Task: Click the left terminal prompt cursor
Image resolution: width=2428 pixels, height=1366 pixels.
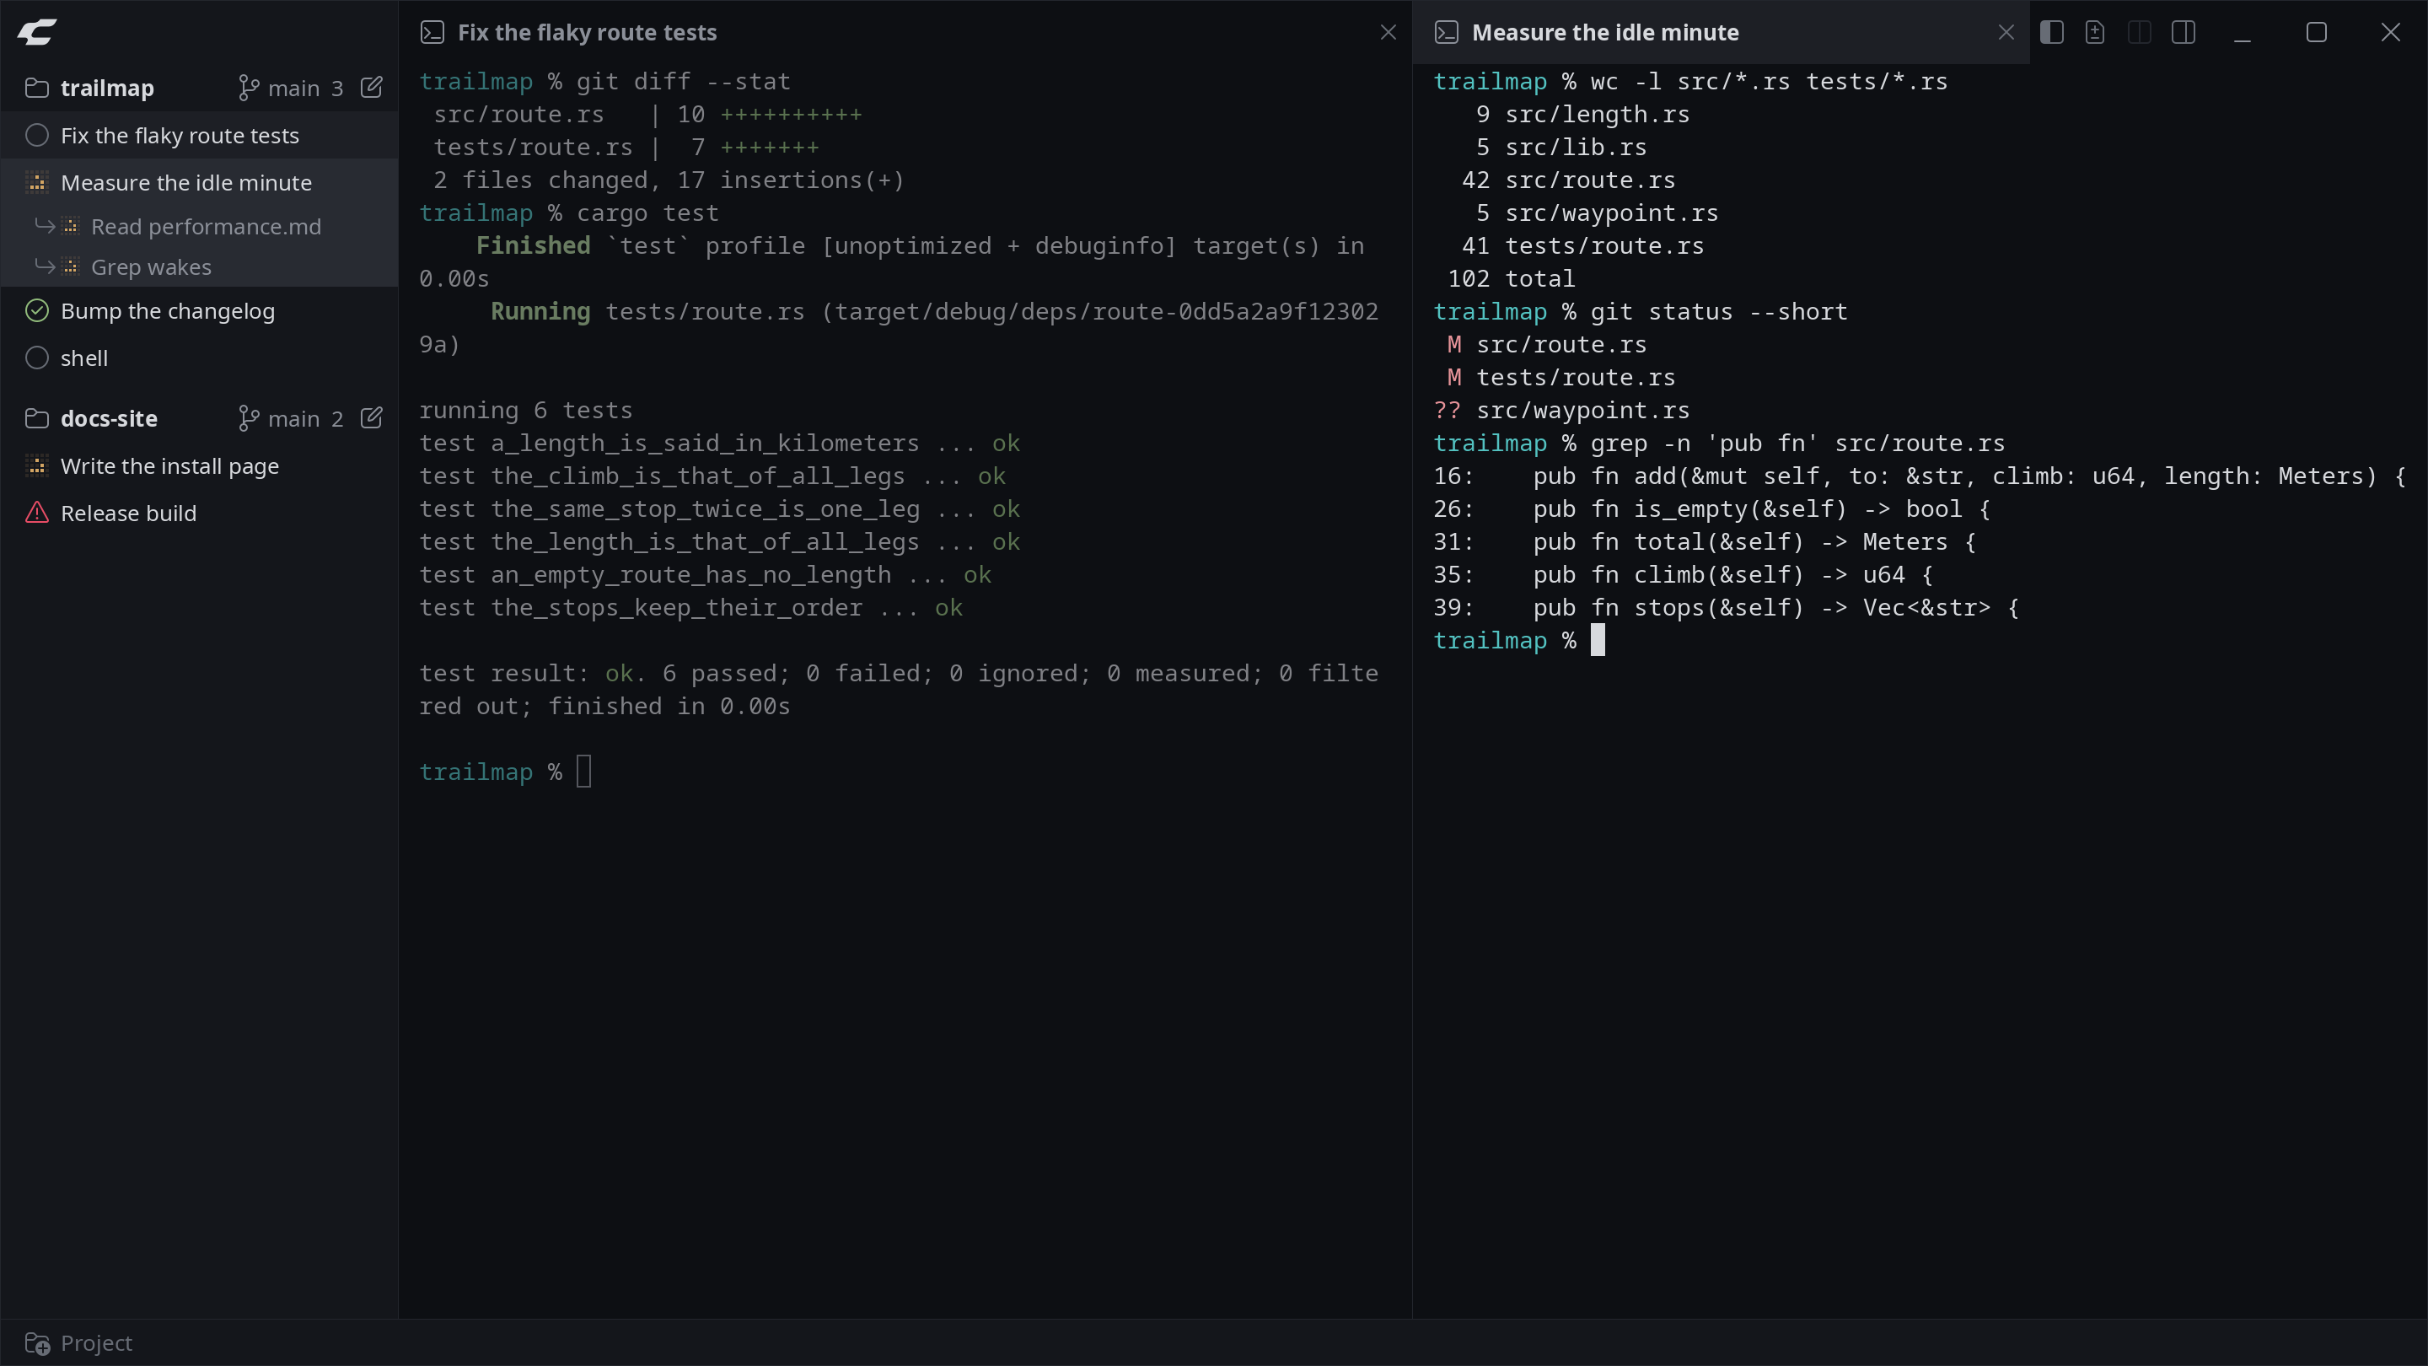Action: [584, 772]
